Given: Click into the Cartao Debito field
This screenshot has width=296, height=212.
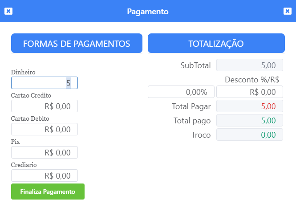Looking at the screenshot, I should 45,129.
